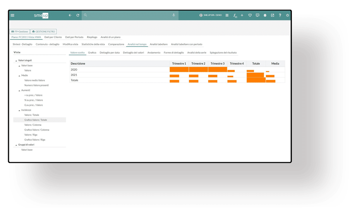Select Valore medio Valore tree item
The height and width of the screenshot is (211, 350).
[34, 81]
